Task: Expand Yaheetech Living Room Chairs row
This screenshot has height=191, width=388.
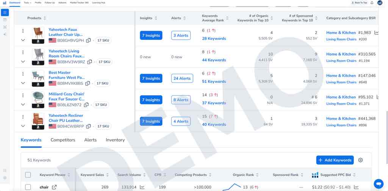Action: coord(23,62)
